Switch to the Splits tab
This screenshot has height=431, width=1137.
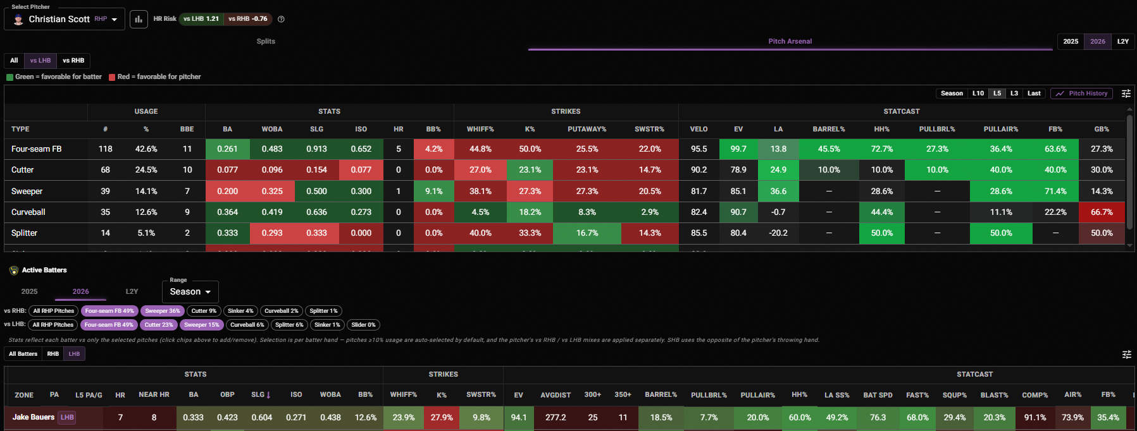pos(266,41)
